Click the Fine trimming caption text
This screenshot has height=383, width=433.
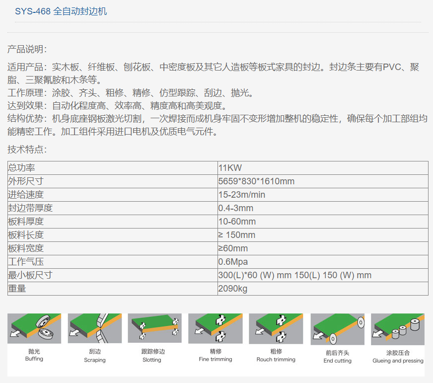click(x=216, y=359)
